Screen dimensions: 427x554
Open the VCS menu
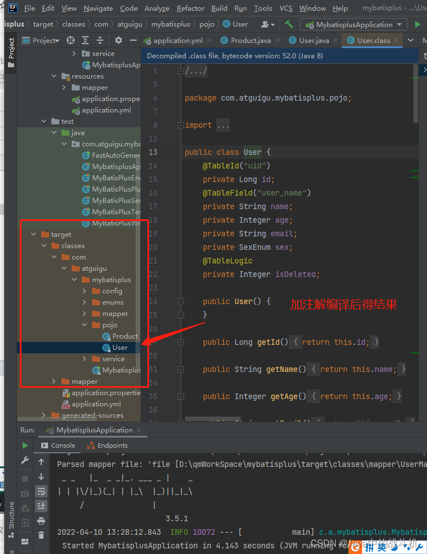point(286,8)
